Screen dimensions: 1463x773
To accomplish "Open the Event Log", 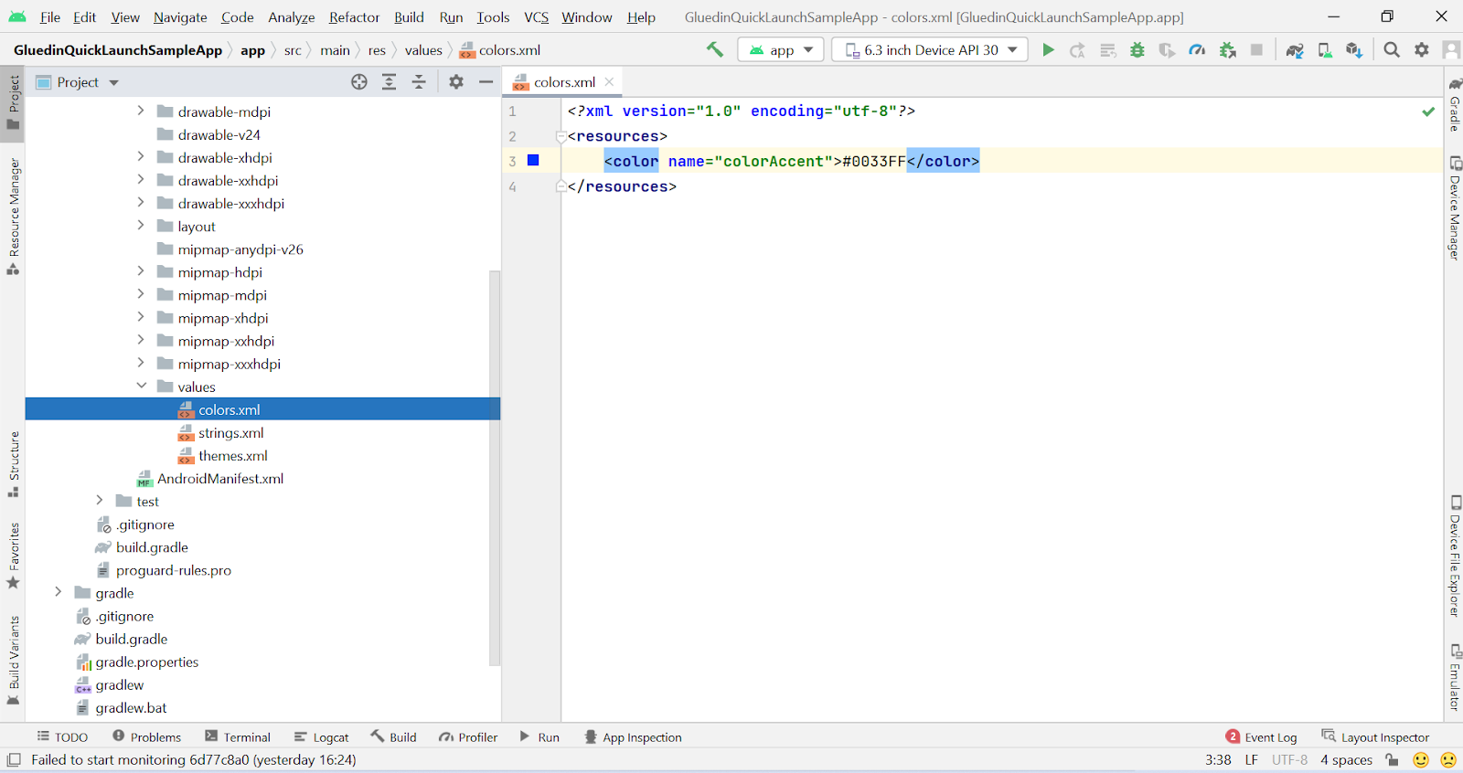I will (x=1261, y=737).
